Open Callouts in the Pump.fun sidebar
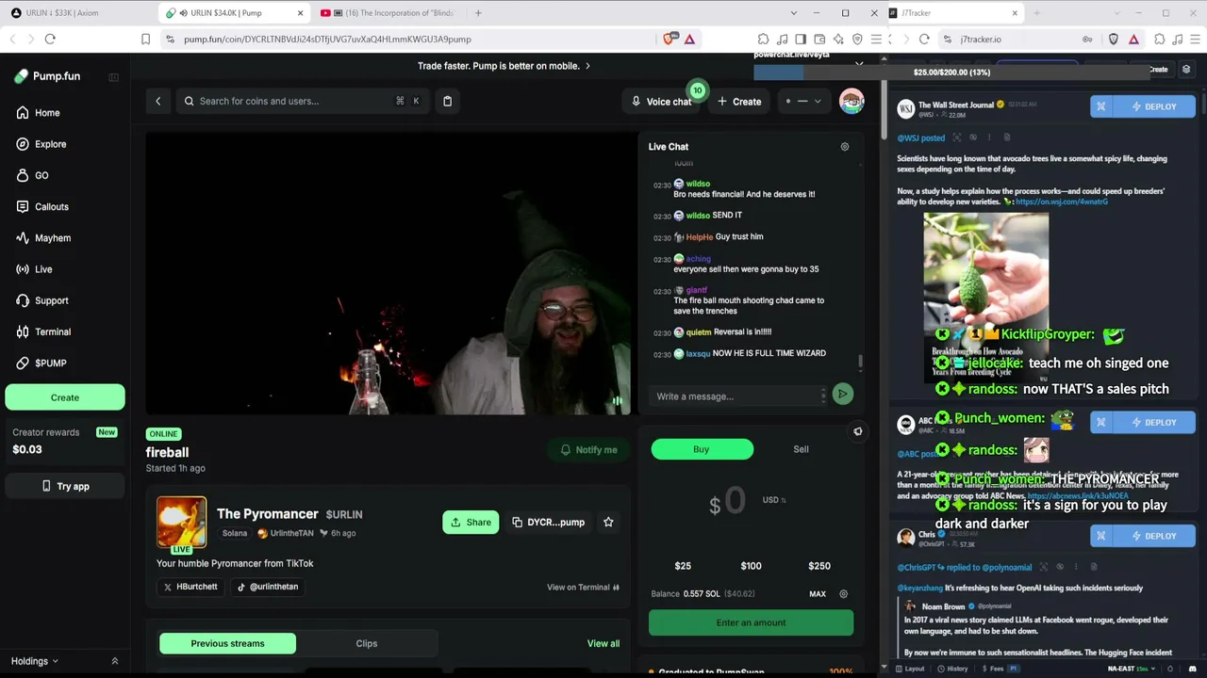 42,206
